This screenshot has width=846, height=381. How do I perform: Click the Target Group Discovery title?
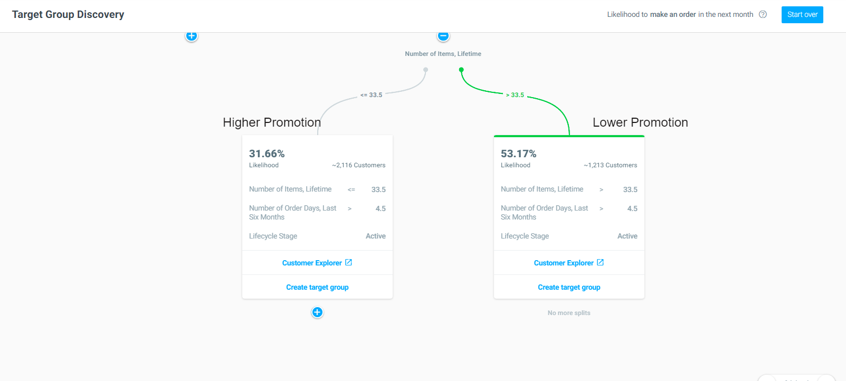point(68,14)
